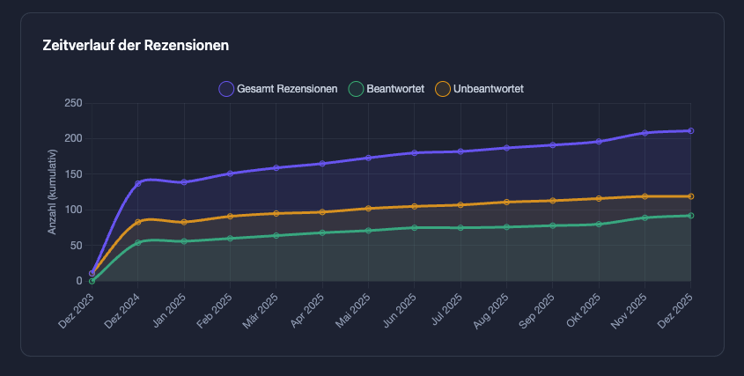
Task: Select the orange data point at Dez 2024
Action: pyautogui.click(x=138, y=222)
